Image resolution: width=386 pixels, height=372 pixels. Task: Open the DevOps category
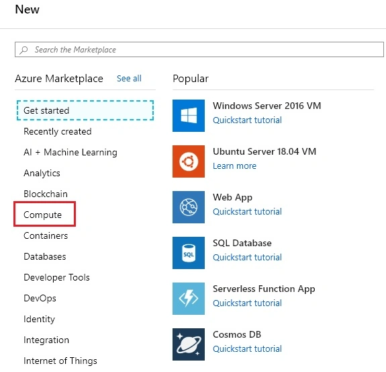click(x=40, y=298)
